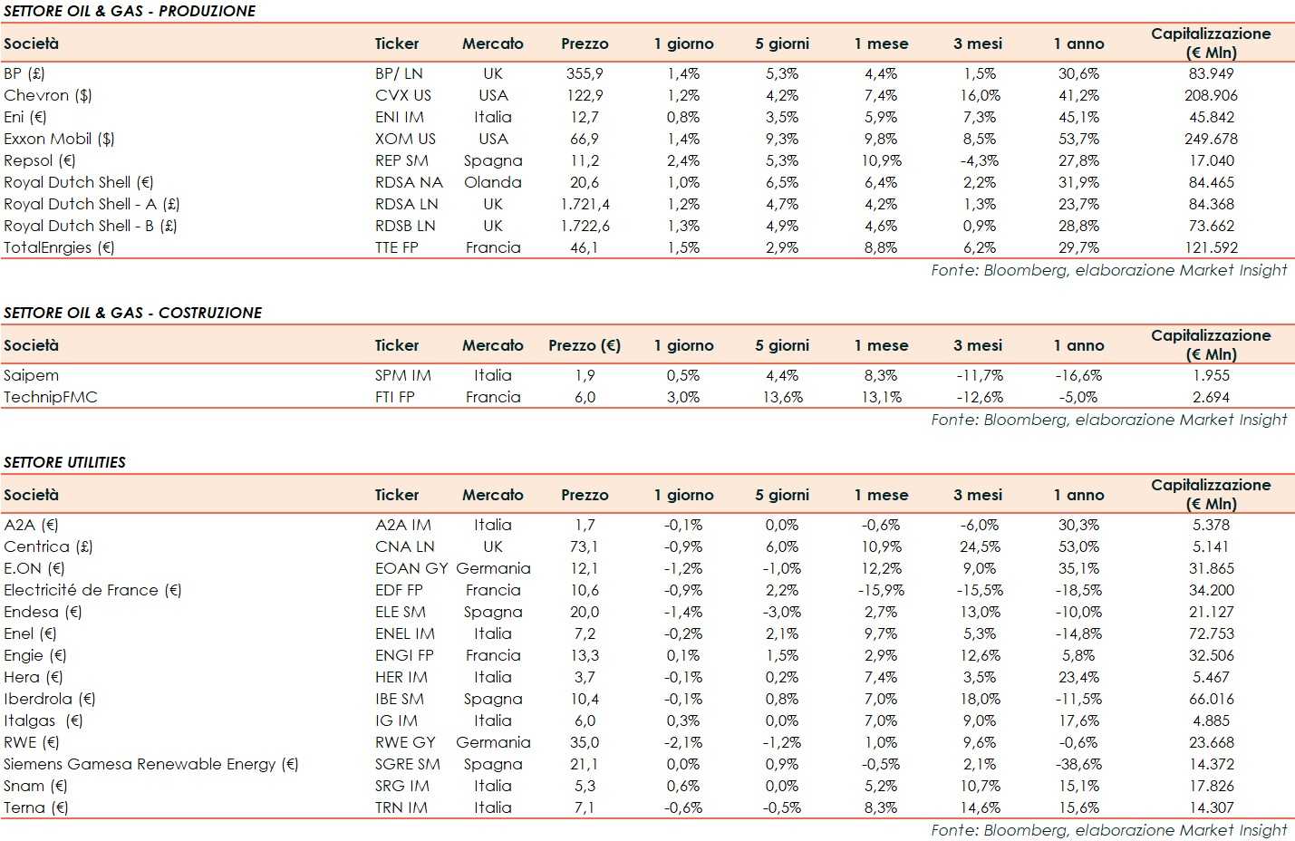Image resolution: width=1295 pixels, height=841 pixels.
Task: Click the TotalEnrgies (€) row name
Action: [x=59, y=247]
